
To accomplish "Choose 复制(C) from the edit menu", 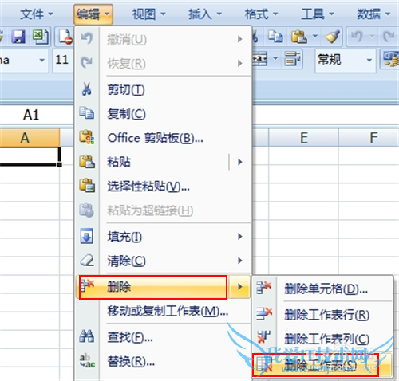I will coord(164,114).
